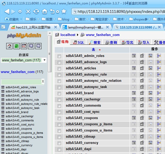Click table icon beside sidebar sdbASA45_articles
This screenshot has width=165, height=154.
coord(3,96)
